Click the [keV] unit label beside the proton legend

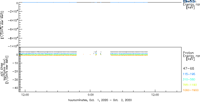[190, 59]
